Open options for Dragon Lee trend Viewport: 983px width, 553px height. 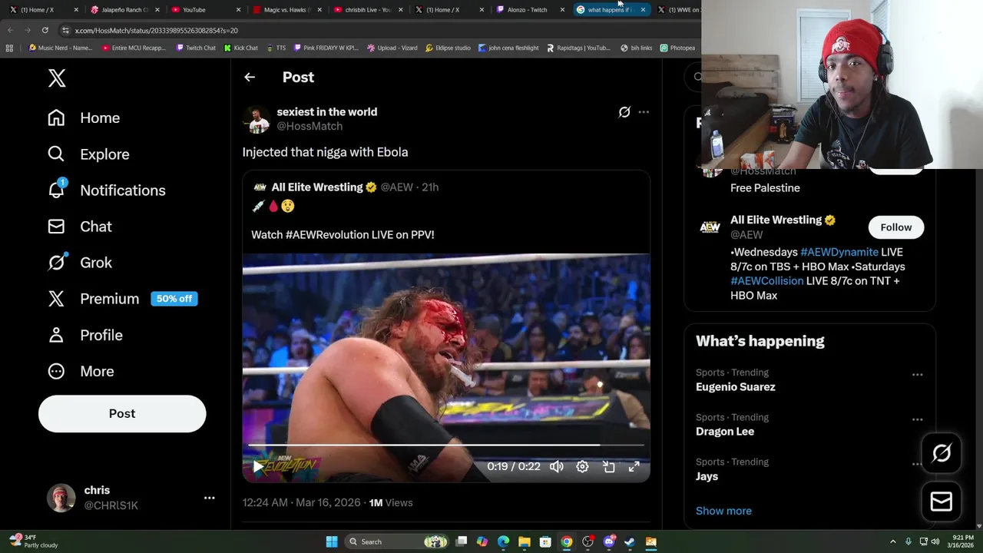tap(917, 419)
